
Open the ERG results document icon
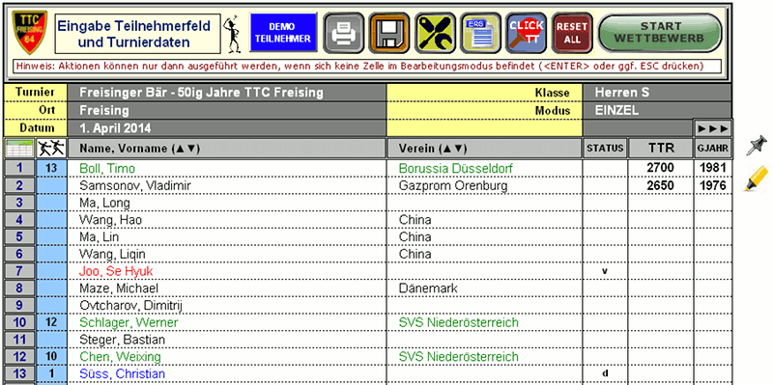click(x=480, y=33)
